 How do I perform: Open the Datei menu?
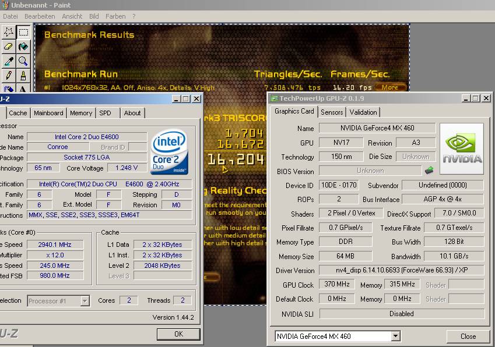click(10, 16)
